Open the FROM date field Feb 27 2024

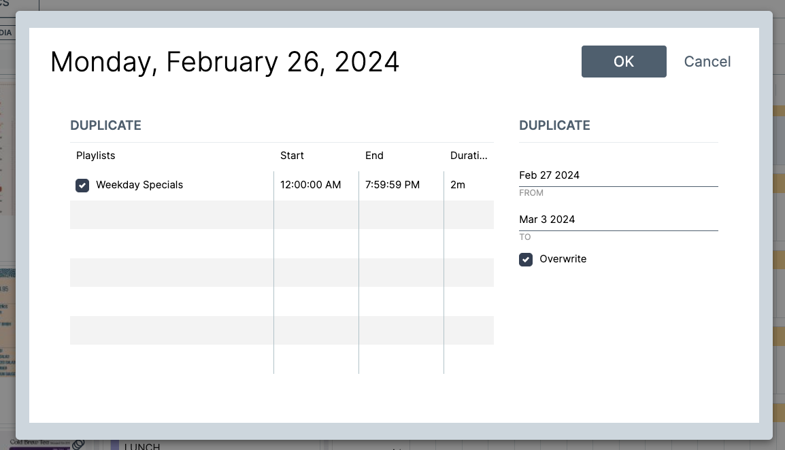tap(618, 175)
